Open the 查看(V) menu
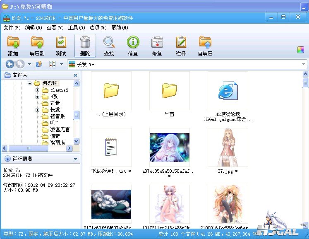This screenshot has height=239, width=309. click(x=55, y=28)
